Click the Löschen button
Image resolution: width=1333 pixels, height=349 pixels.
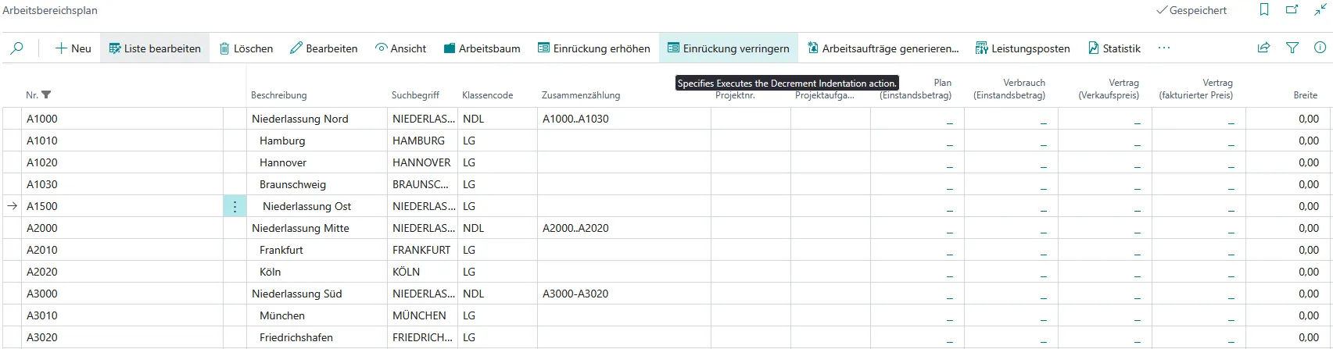(x=245, y=48)
